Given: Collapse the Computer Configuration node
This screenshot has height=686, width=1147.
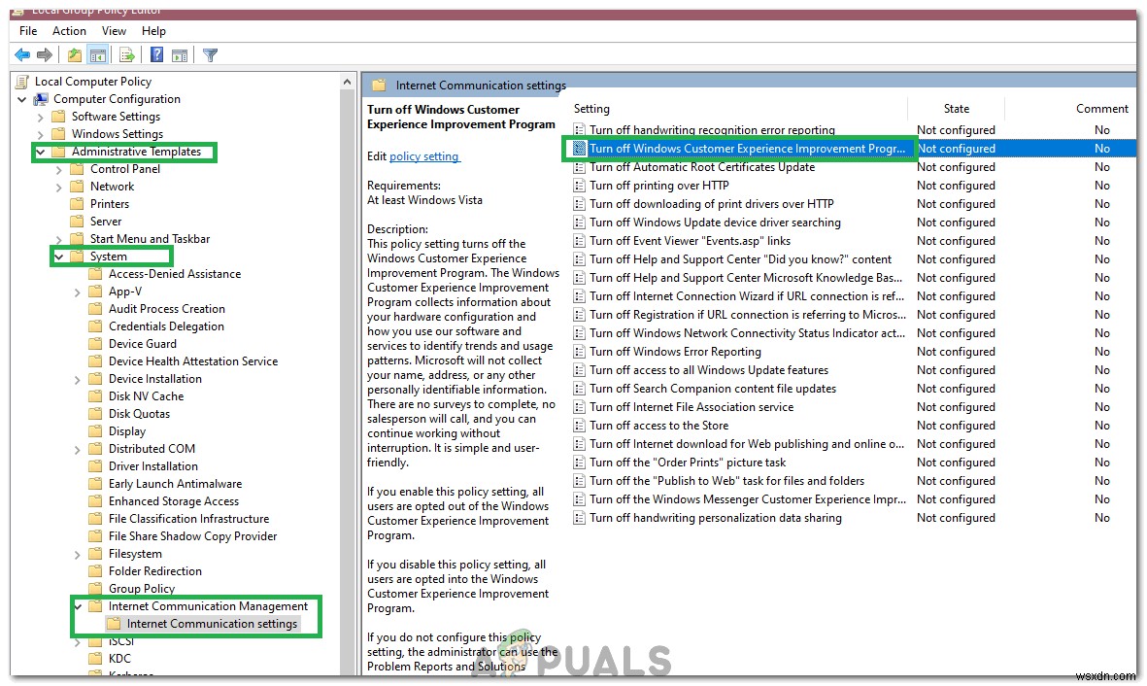Looking at the screenshot, I should click(x=22, y=99).
